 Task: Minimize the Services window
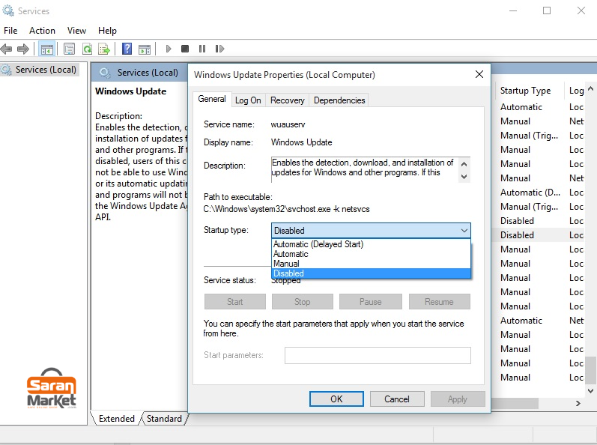(x=513, y=10)
